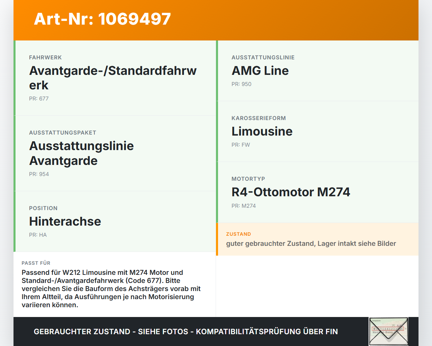The width and height of the screenshot is (432, 346).
Task: Click the orange ZUSTAND label
Action: pos(239,234)
